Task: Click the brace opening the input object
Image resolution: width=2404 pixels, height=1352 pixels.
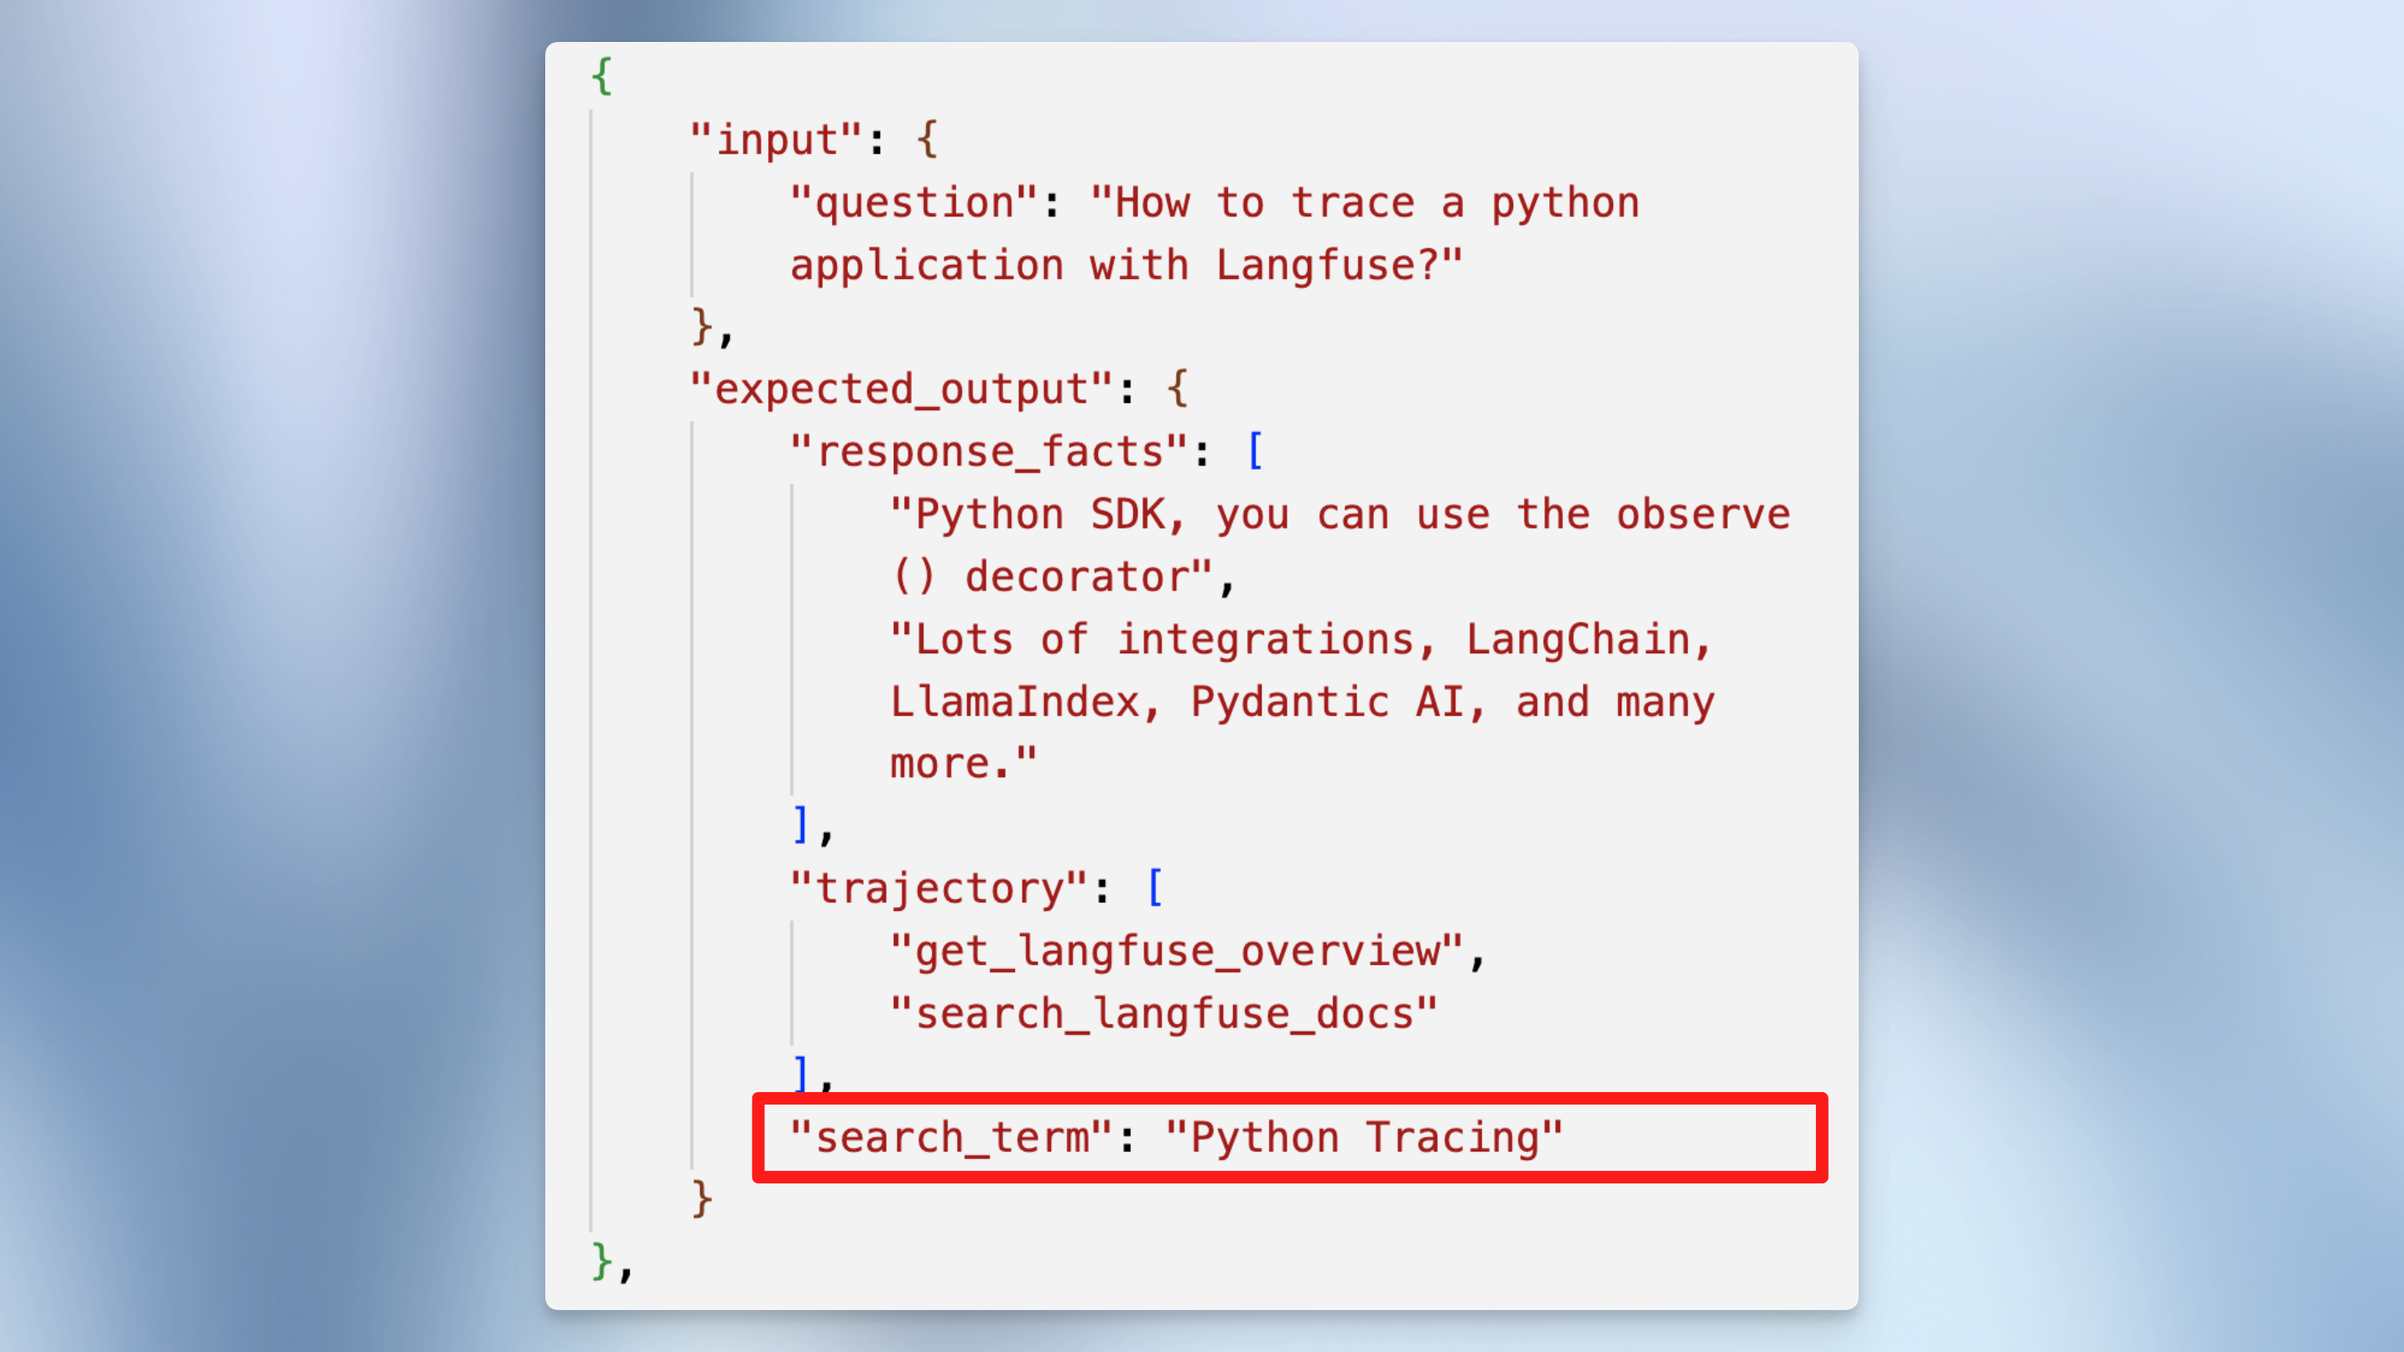Action: [x=927, y=140]
